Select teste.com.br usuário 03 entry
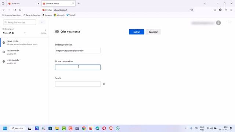This screenshot has height=132, width=235. pos(25,62)
